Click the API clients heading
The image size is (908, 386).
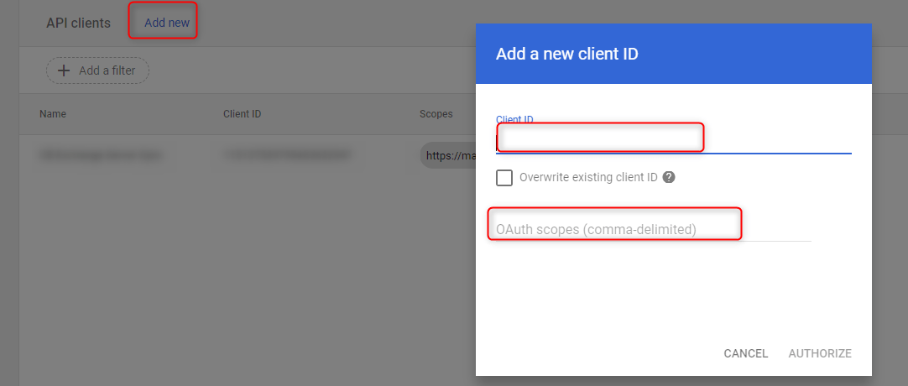(x=78, y=23)
